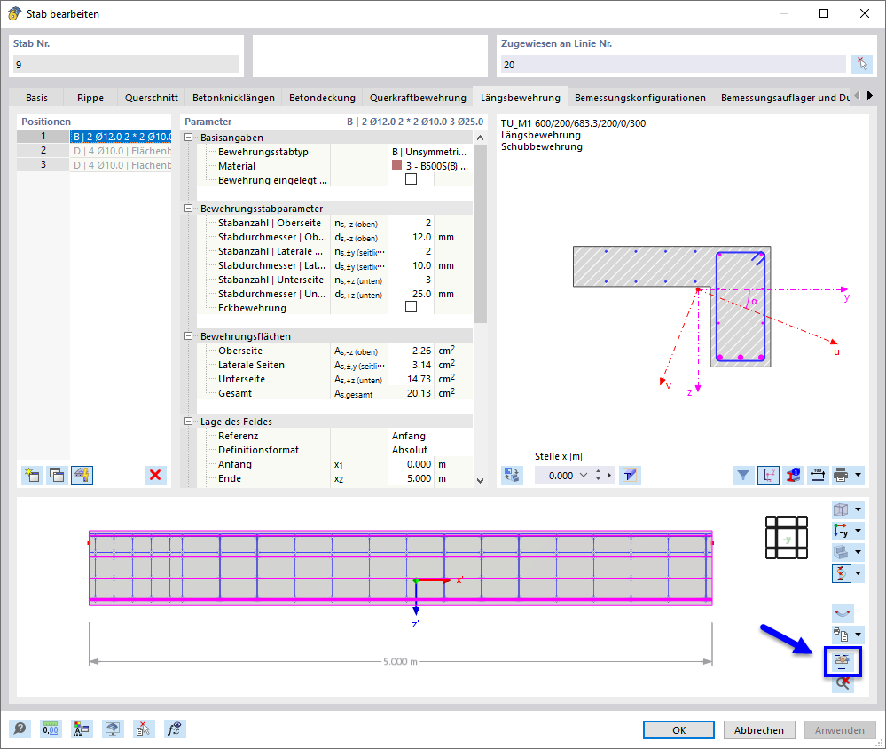Click the -y axis view icon
The height and width of the screenshot is (749, 886).
[x=841, y=531]
